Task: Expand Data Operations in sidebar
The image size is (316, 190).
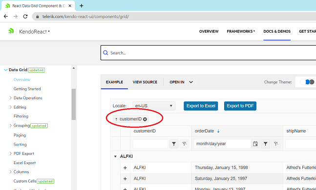Action: point(10,98)
